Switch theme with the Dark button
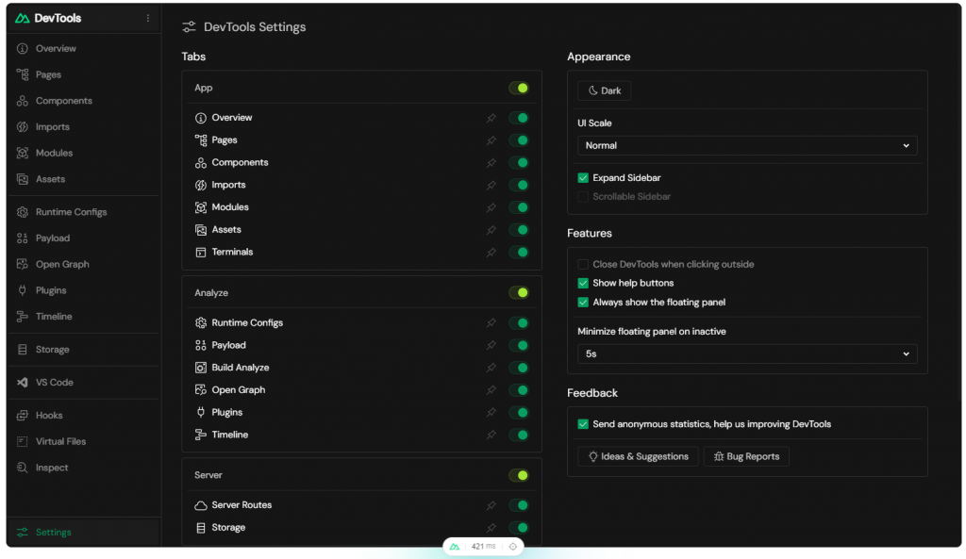This screenshot has height=559, width=966. (605, 90)
